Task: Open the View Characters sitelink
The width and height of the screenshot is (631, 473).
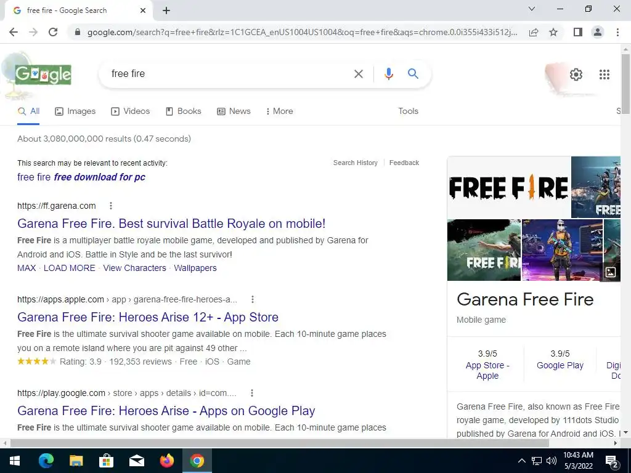Action: point(134,269)
